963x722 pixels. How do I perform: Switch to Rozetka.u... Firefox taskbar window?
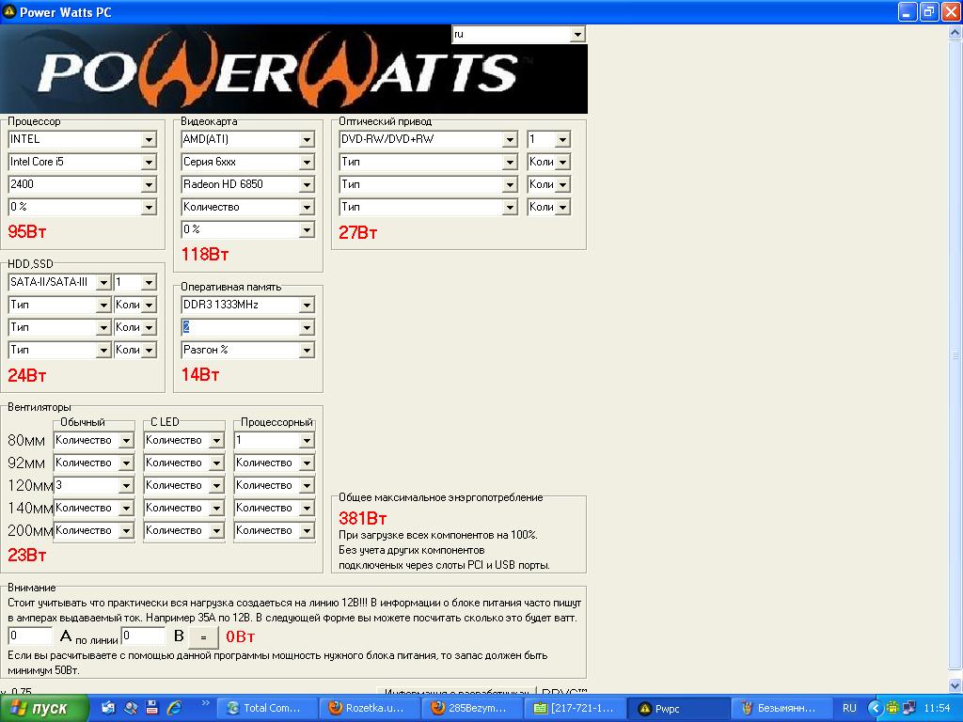[371, 709]
